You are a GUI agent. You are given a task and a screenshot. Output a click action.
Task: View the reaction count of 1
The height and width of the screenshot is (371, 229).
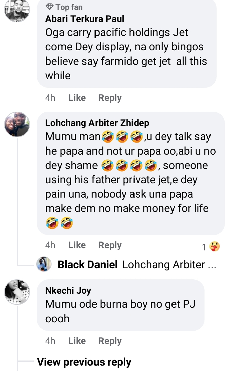pos(204,247)
